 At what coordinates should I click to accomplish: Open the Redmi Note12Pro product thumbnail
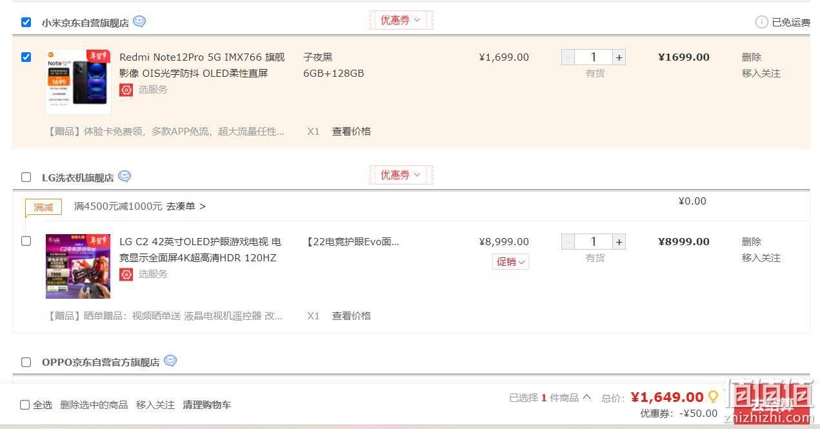78,82
